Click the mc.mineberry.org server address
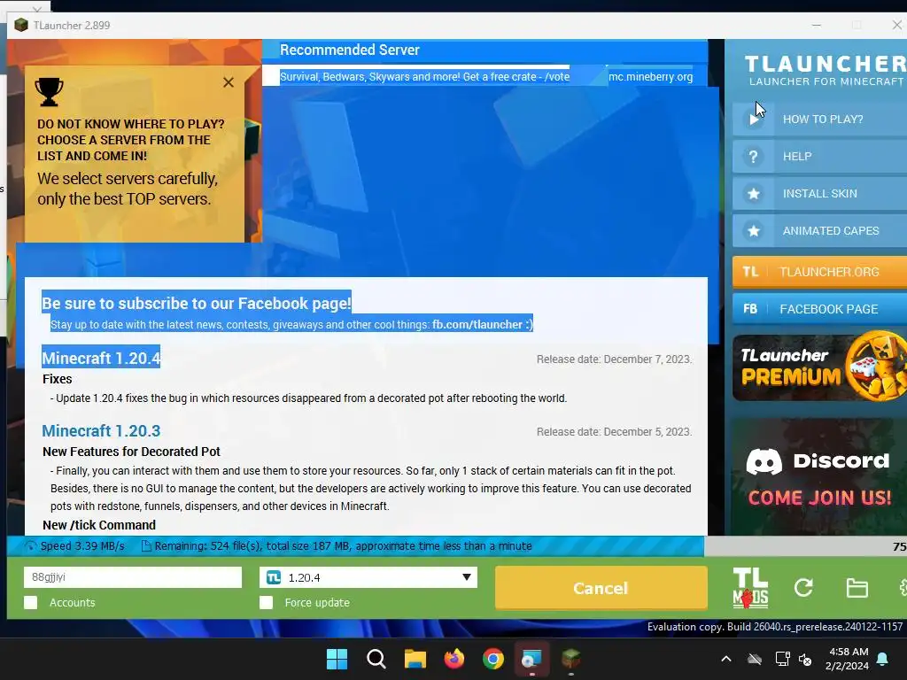The height and width of the screenshot is (680, 907). pos(651,77)
